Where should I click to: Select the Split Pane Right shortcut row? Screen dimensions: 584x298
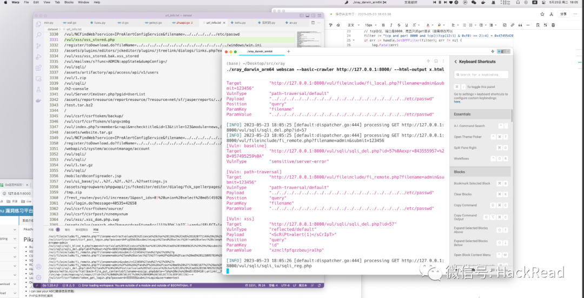point(481,148)
